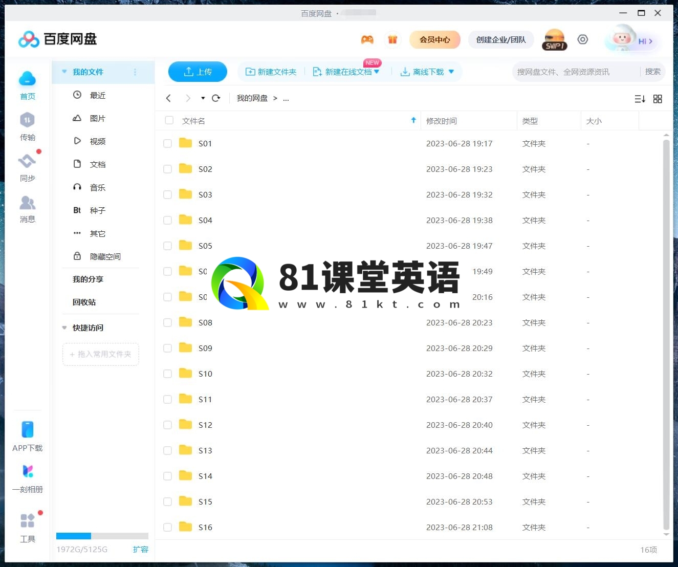Image resolution: width=678 pixels, height=567 pixels.
Task: Open 会员中心 member center
Action: pyautogui.click(x=435, y=39)
